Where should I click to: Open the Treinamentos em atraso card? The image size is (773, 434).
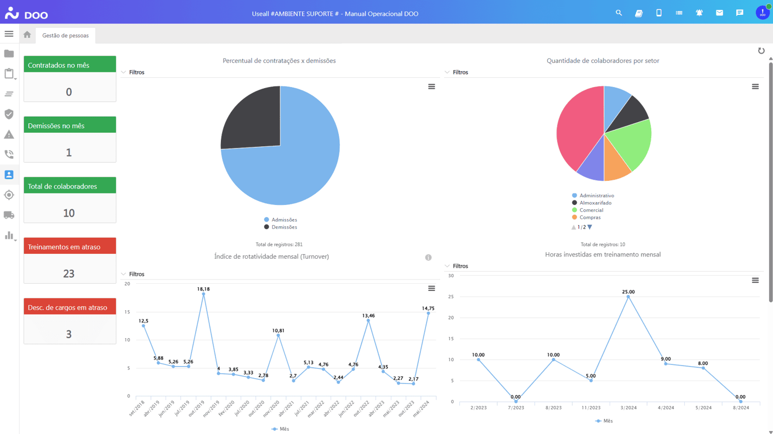[70, 260]
